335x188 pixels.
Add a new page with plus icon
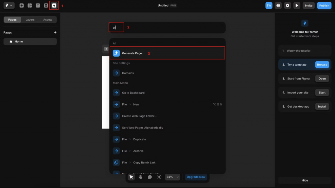55,32
